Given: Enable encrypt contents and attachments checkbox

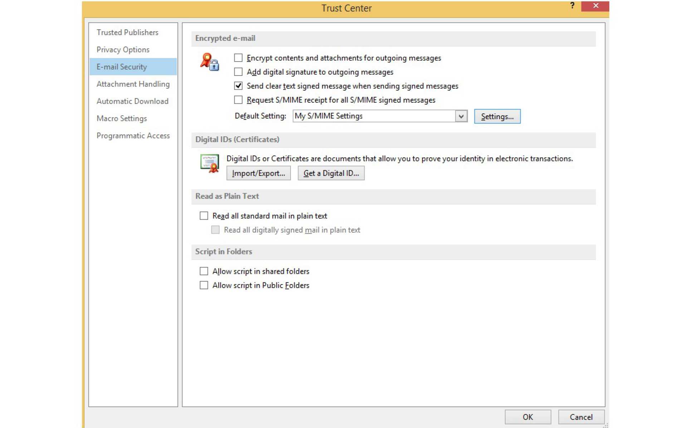Looking at the screenshot, I should click(x=238, y=58).
